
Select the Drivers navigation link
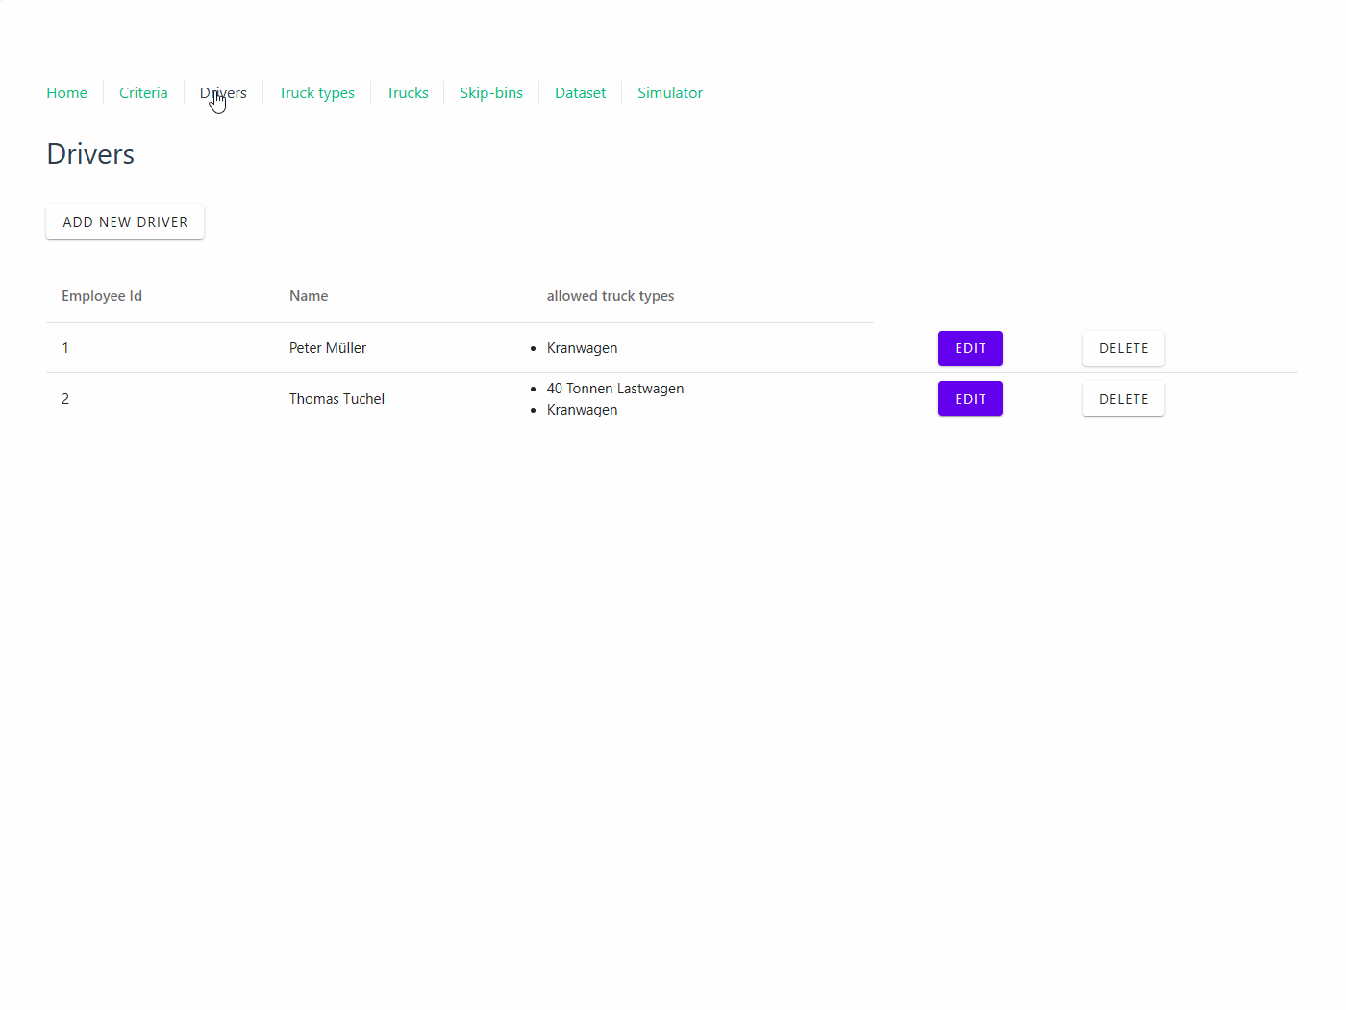[x=223, y=93]
